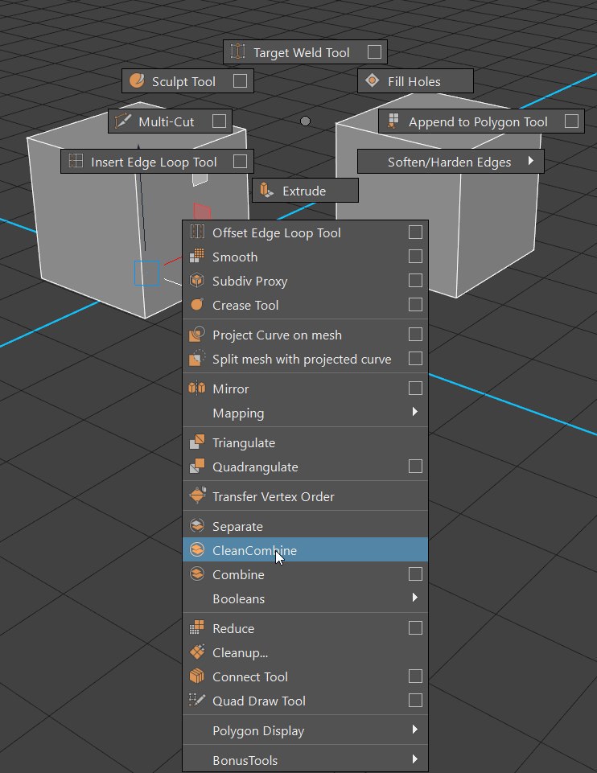The width and height of the screenshot is (597, 773).
Task: Click the Separate icon
Action: [197, 525]
